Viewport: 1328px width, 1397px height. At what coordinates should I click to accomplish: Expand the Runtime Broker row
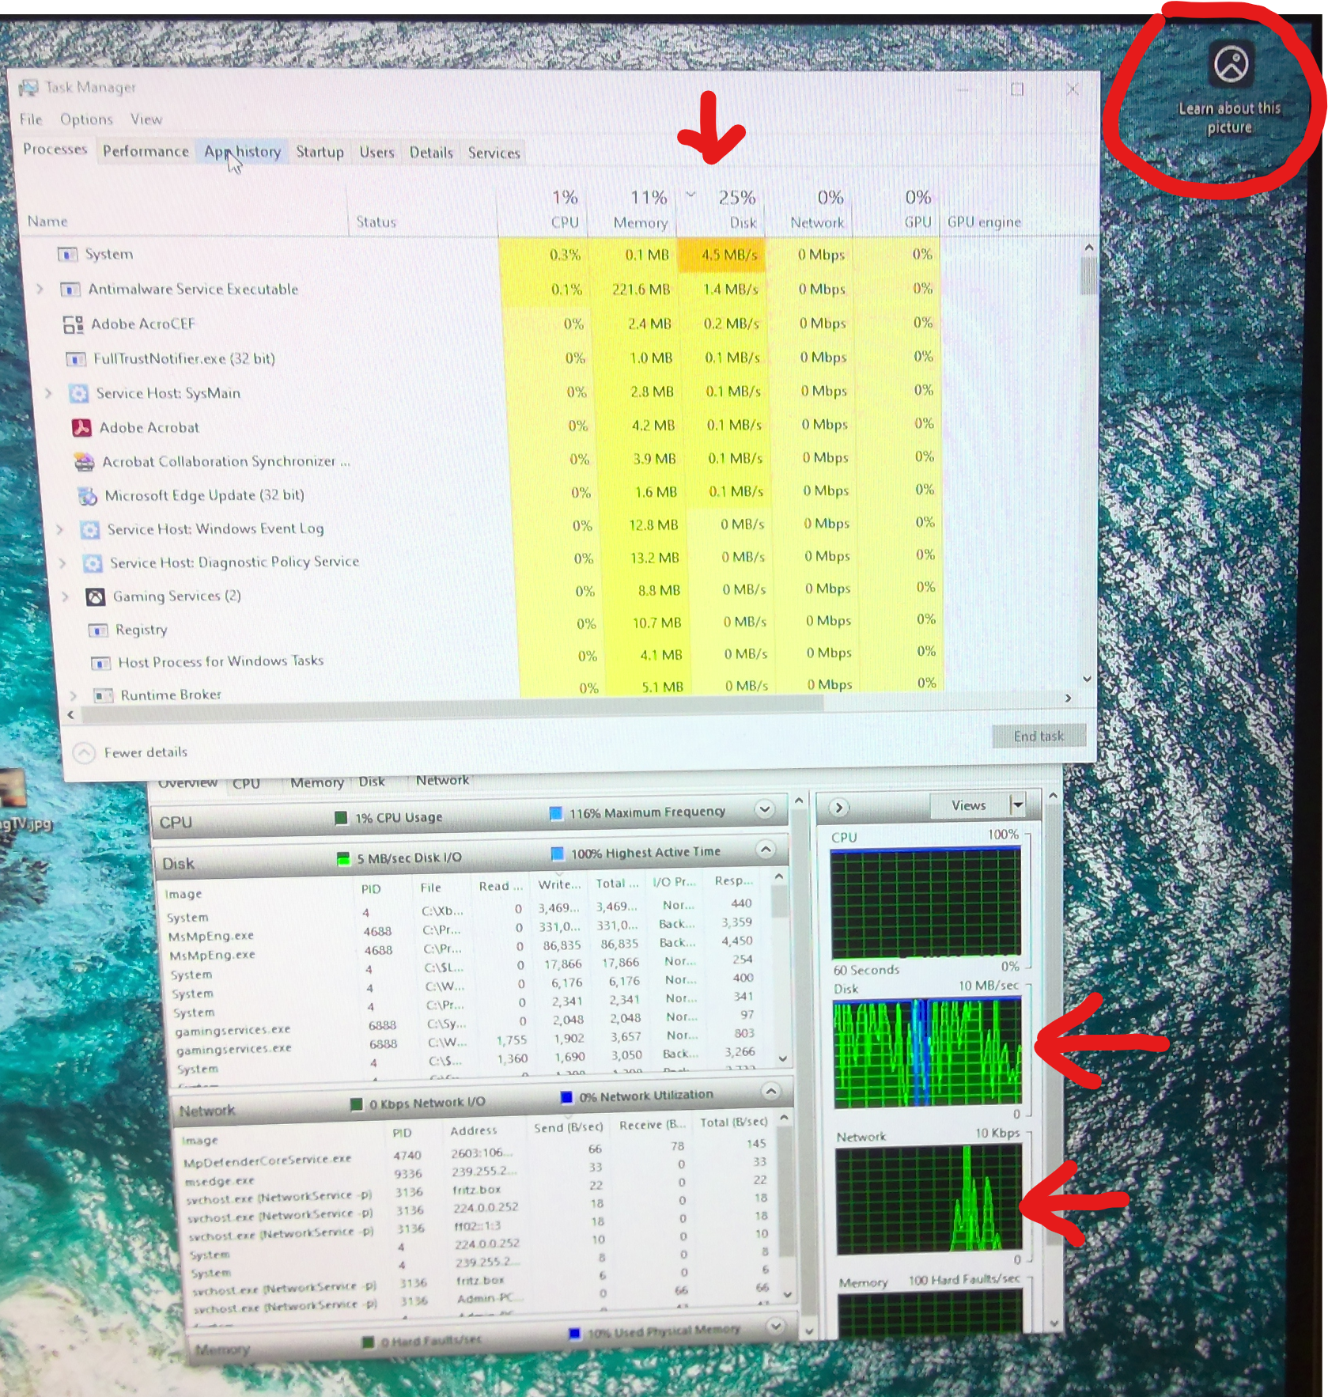(x=73, y=695)
